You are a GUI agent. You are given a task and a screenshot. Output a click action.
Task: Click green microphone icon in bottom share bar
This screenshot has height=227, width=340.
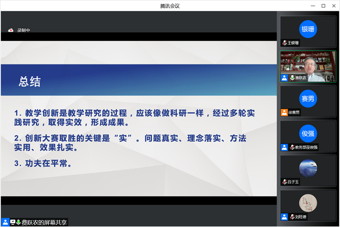[x=18, y=222]
